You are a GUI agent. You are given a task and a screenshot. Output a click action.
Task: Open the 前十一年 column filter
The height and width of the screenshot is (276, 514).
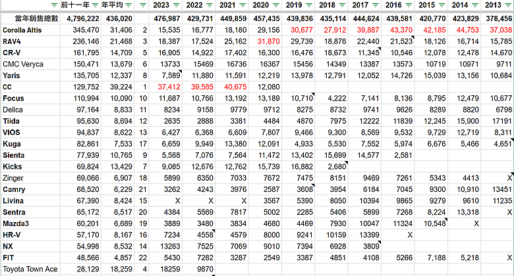pos(95,5)
